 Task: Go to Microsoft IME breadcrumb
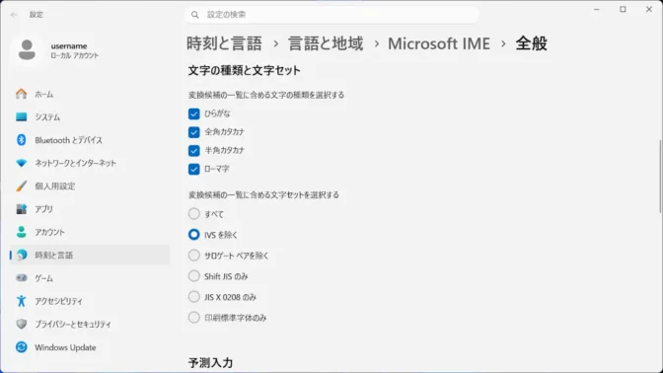(439, 43)
